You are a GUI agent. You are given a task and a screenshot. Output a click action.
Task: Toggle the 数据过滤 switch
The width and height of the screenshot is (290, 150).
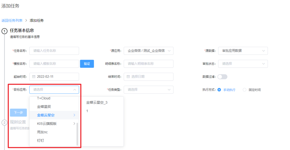pos(222,77)
